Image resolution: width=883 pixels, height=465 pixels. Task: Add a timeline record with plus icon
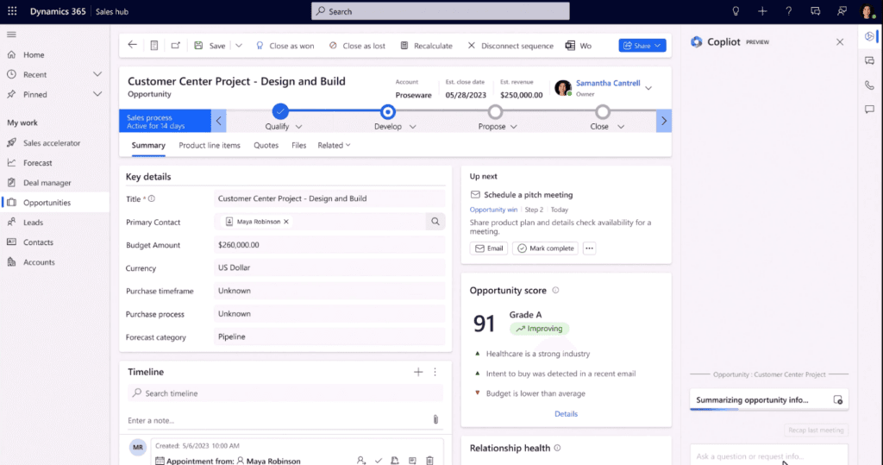click(418, 372)
